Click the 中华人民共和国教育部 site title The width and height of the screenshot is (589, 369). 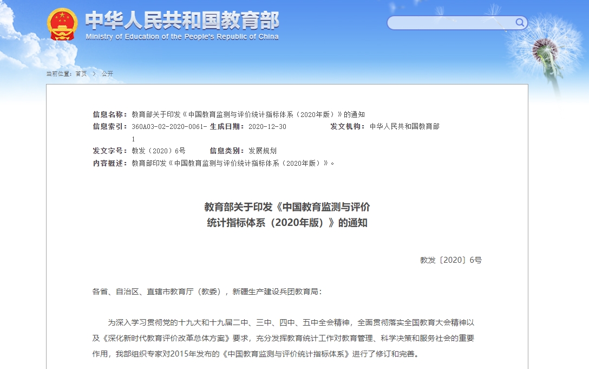[182, 20]
